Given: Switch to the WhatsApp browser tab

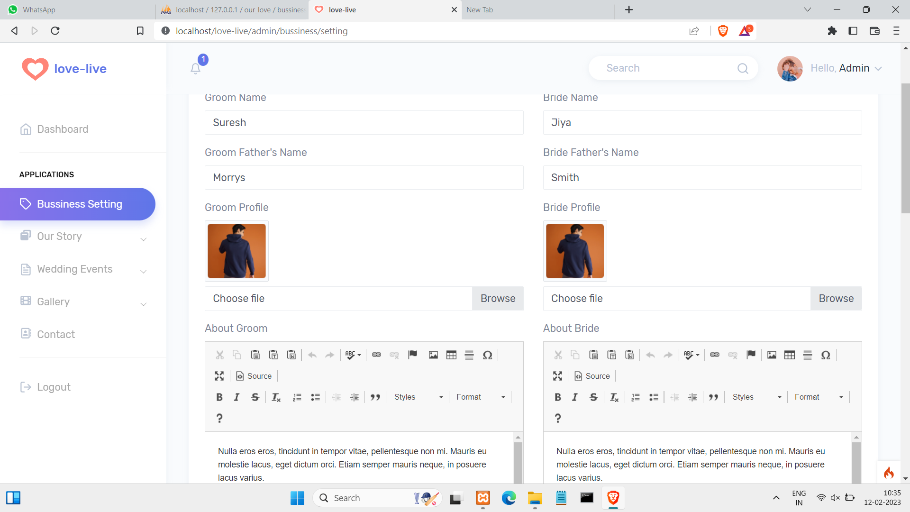Looking at the screenshot, I should click(78, 9).
